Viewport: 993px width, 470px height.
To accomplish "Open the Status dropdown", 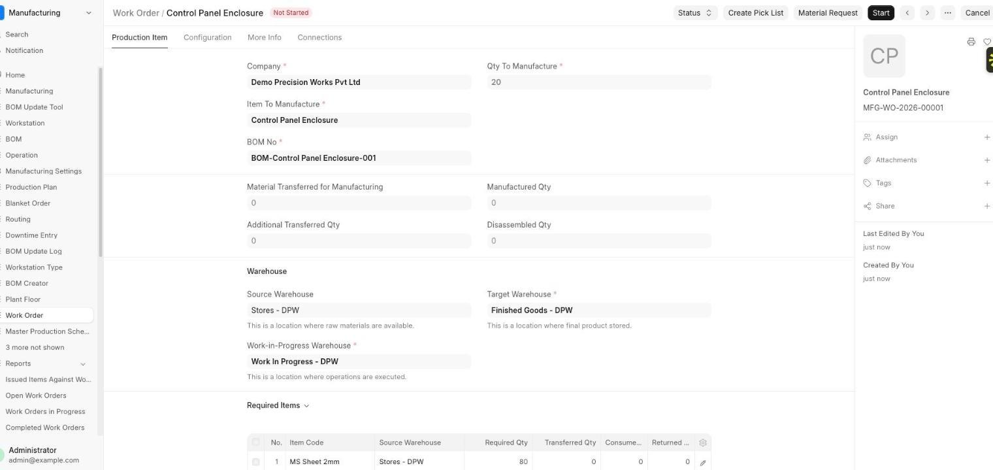I will pos(695,12).
